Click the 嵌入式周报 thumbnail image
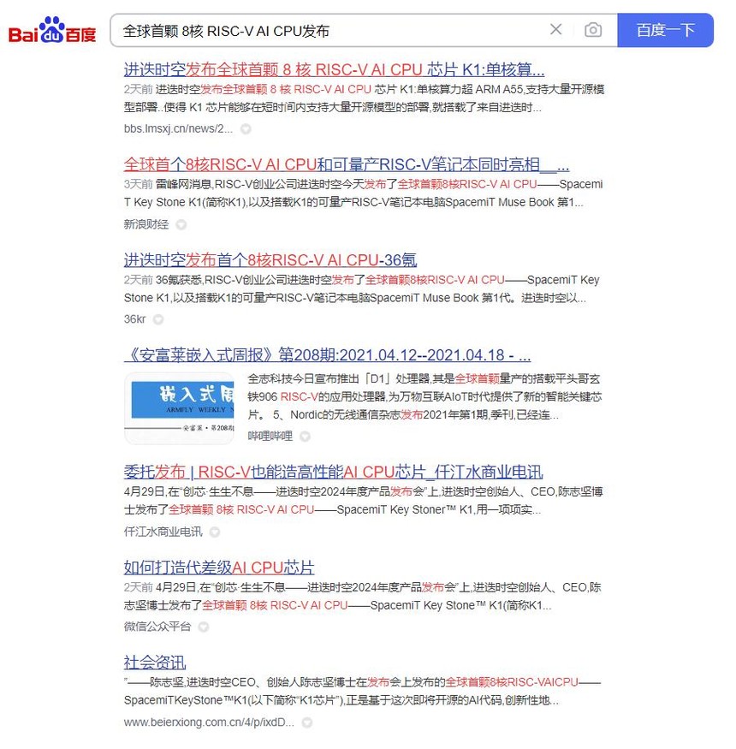This screenshot has width=736, height=749. tap(179, 408)
